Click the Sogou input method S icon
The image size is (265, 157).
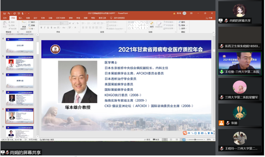click(184, 133)
